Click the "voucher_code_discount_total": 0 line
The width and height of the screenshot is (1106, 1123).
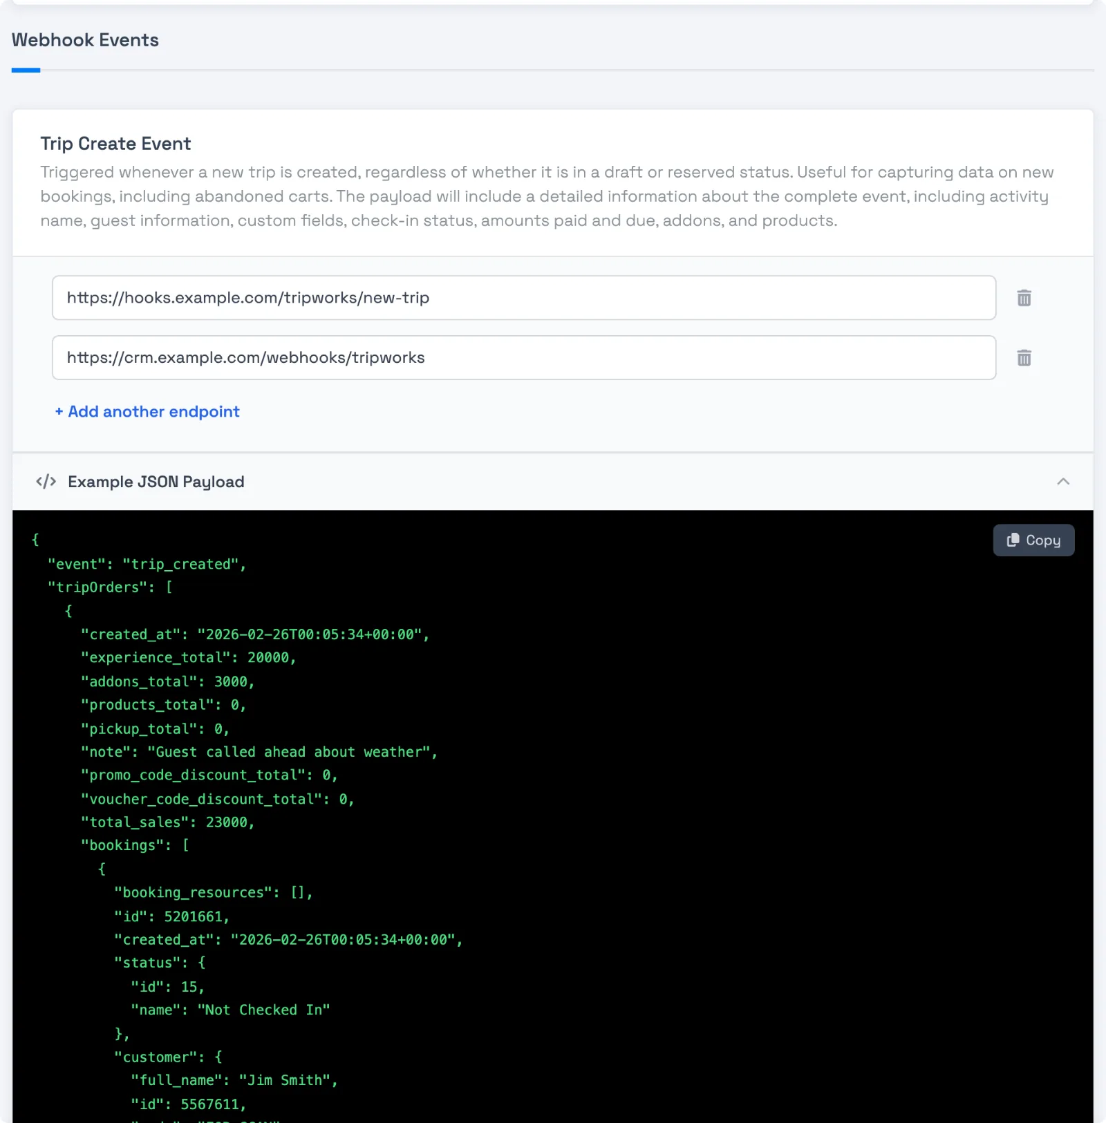click(x=218, y=800)
